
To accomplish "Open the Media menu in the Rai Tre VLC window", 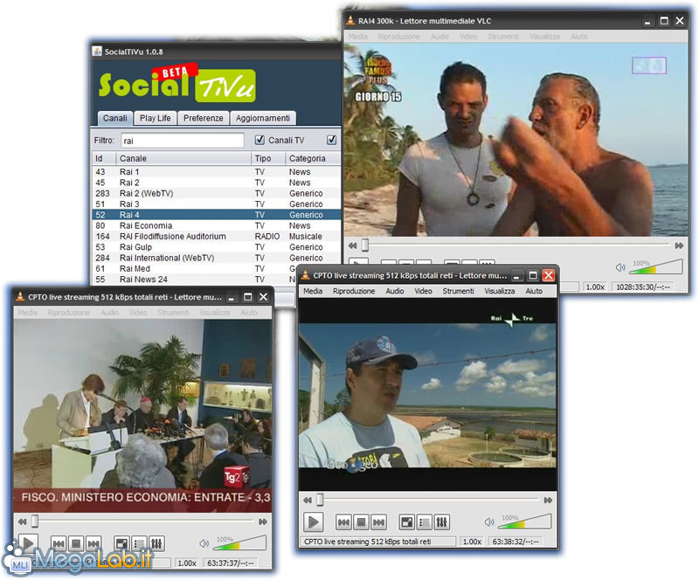I will (x=313, y=291).
